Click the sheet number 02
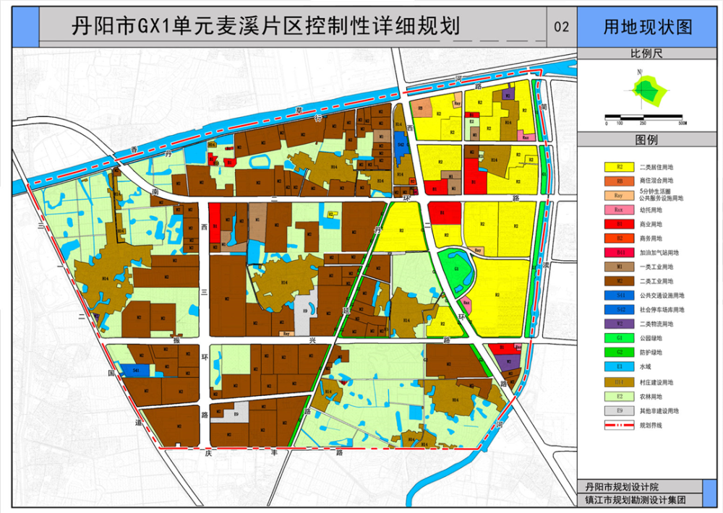Image resolution: width=723 pixels, height=513 pixels. click(x=561, y=27)
